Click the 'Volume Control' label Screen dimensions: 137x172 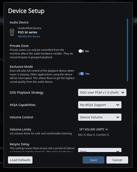(21, 117)
